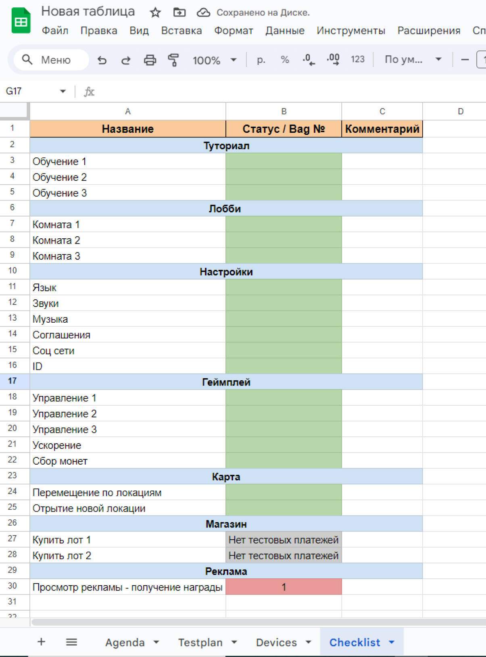
Task: Open the Вставка menu
Action: pos(181,31)
